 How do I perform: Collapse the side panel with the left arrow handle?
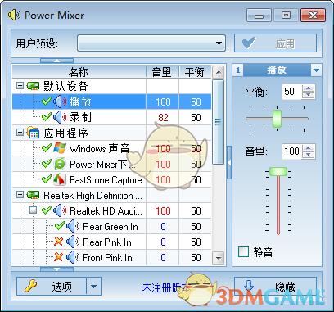coord(229,163)
